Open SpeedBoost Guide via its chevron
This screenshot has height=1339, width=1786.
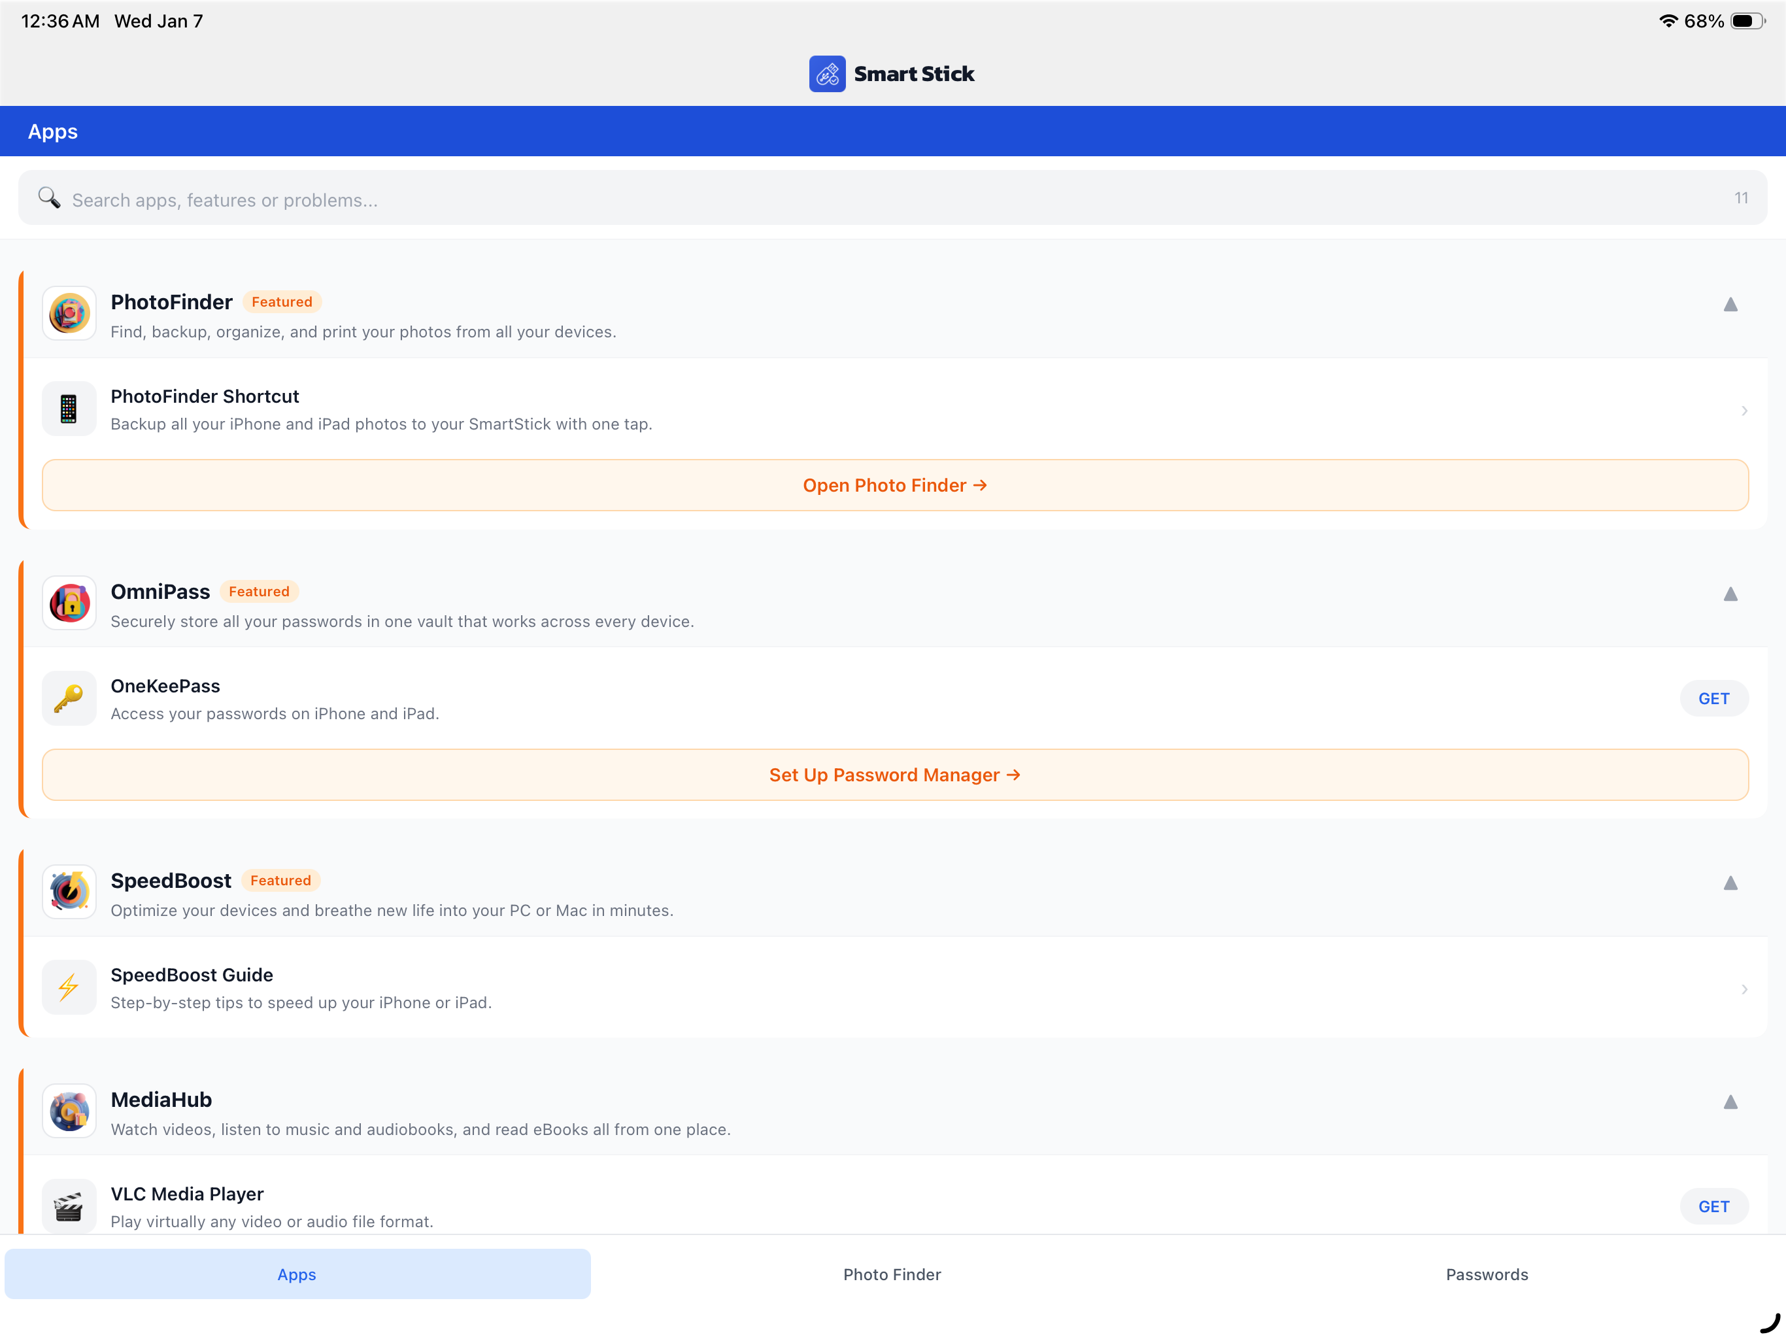click(x=1744, y=989)
